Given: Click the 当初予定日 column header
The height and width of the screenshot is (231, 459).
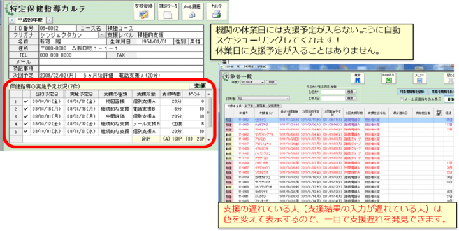Looking at the screenshot, I should point(47,94).
